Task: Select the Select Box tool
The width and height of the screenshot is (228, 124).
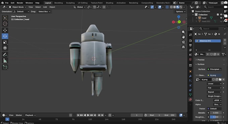Action: [5, 18]
